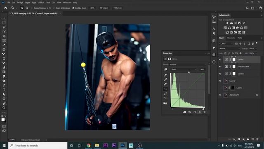Screen dimensions: 264x149
Task: Select the Move tool
Action: point(4,18)
